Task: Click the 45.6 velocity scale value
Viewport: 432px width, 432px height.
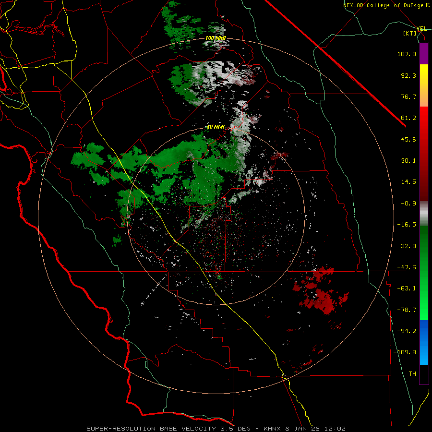Action: point(408,139)
